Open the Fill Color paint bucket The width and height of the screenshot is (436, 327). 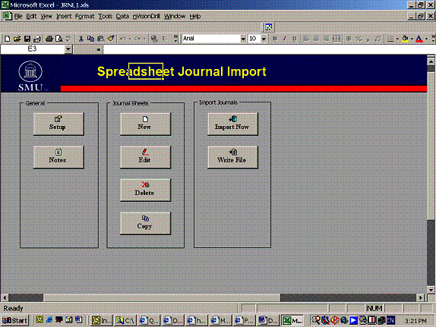click(x=405, y=39)
